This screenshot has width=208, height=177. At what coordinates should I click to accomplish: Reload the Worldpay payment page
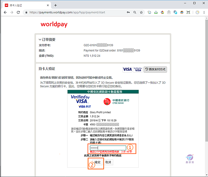pyautogui.click(x=18, y=12)
